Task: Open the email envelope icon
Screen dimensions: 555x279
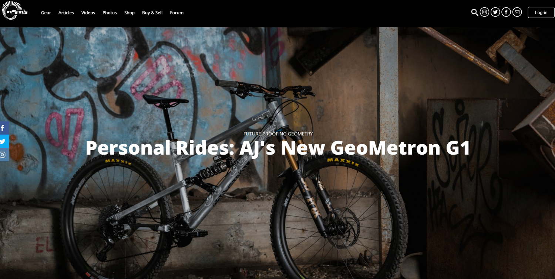Action: (x=517, y=12)
